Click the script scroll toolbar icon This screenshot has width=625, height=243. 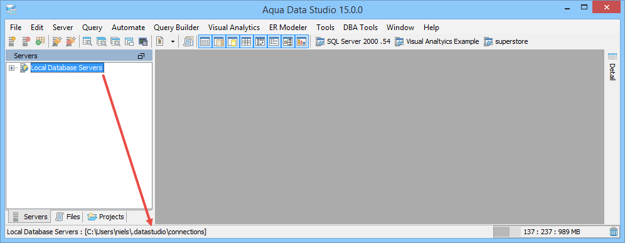(188, 41)
